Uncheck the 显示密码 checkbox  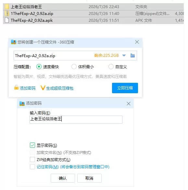32,145
